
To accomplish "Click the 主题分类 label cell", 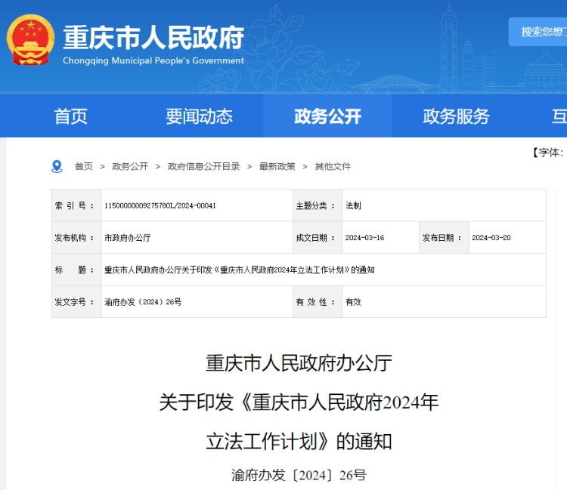I will [318, 205].
